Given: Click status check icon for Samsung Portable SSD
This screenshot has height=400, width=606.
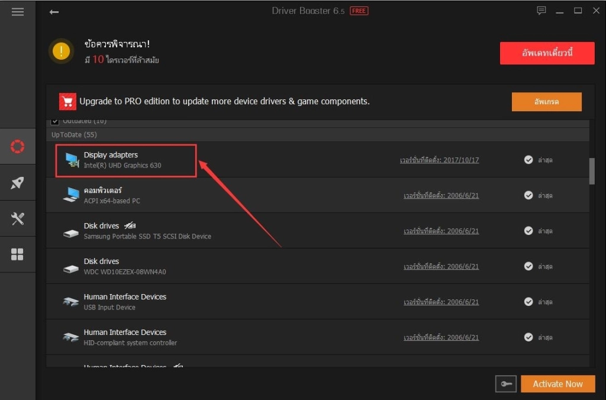Looking at the screenshot, I should [528, 231].
